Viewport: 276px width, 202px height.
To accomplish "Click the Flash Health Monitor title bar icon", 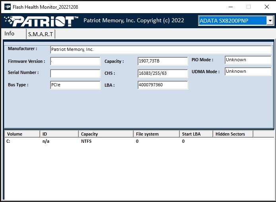I will coord(8,7).
